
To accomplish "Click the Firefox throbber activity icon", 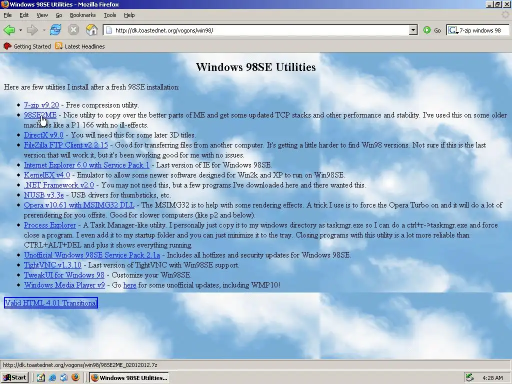I will [x=505, y=14].
